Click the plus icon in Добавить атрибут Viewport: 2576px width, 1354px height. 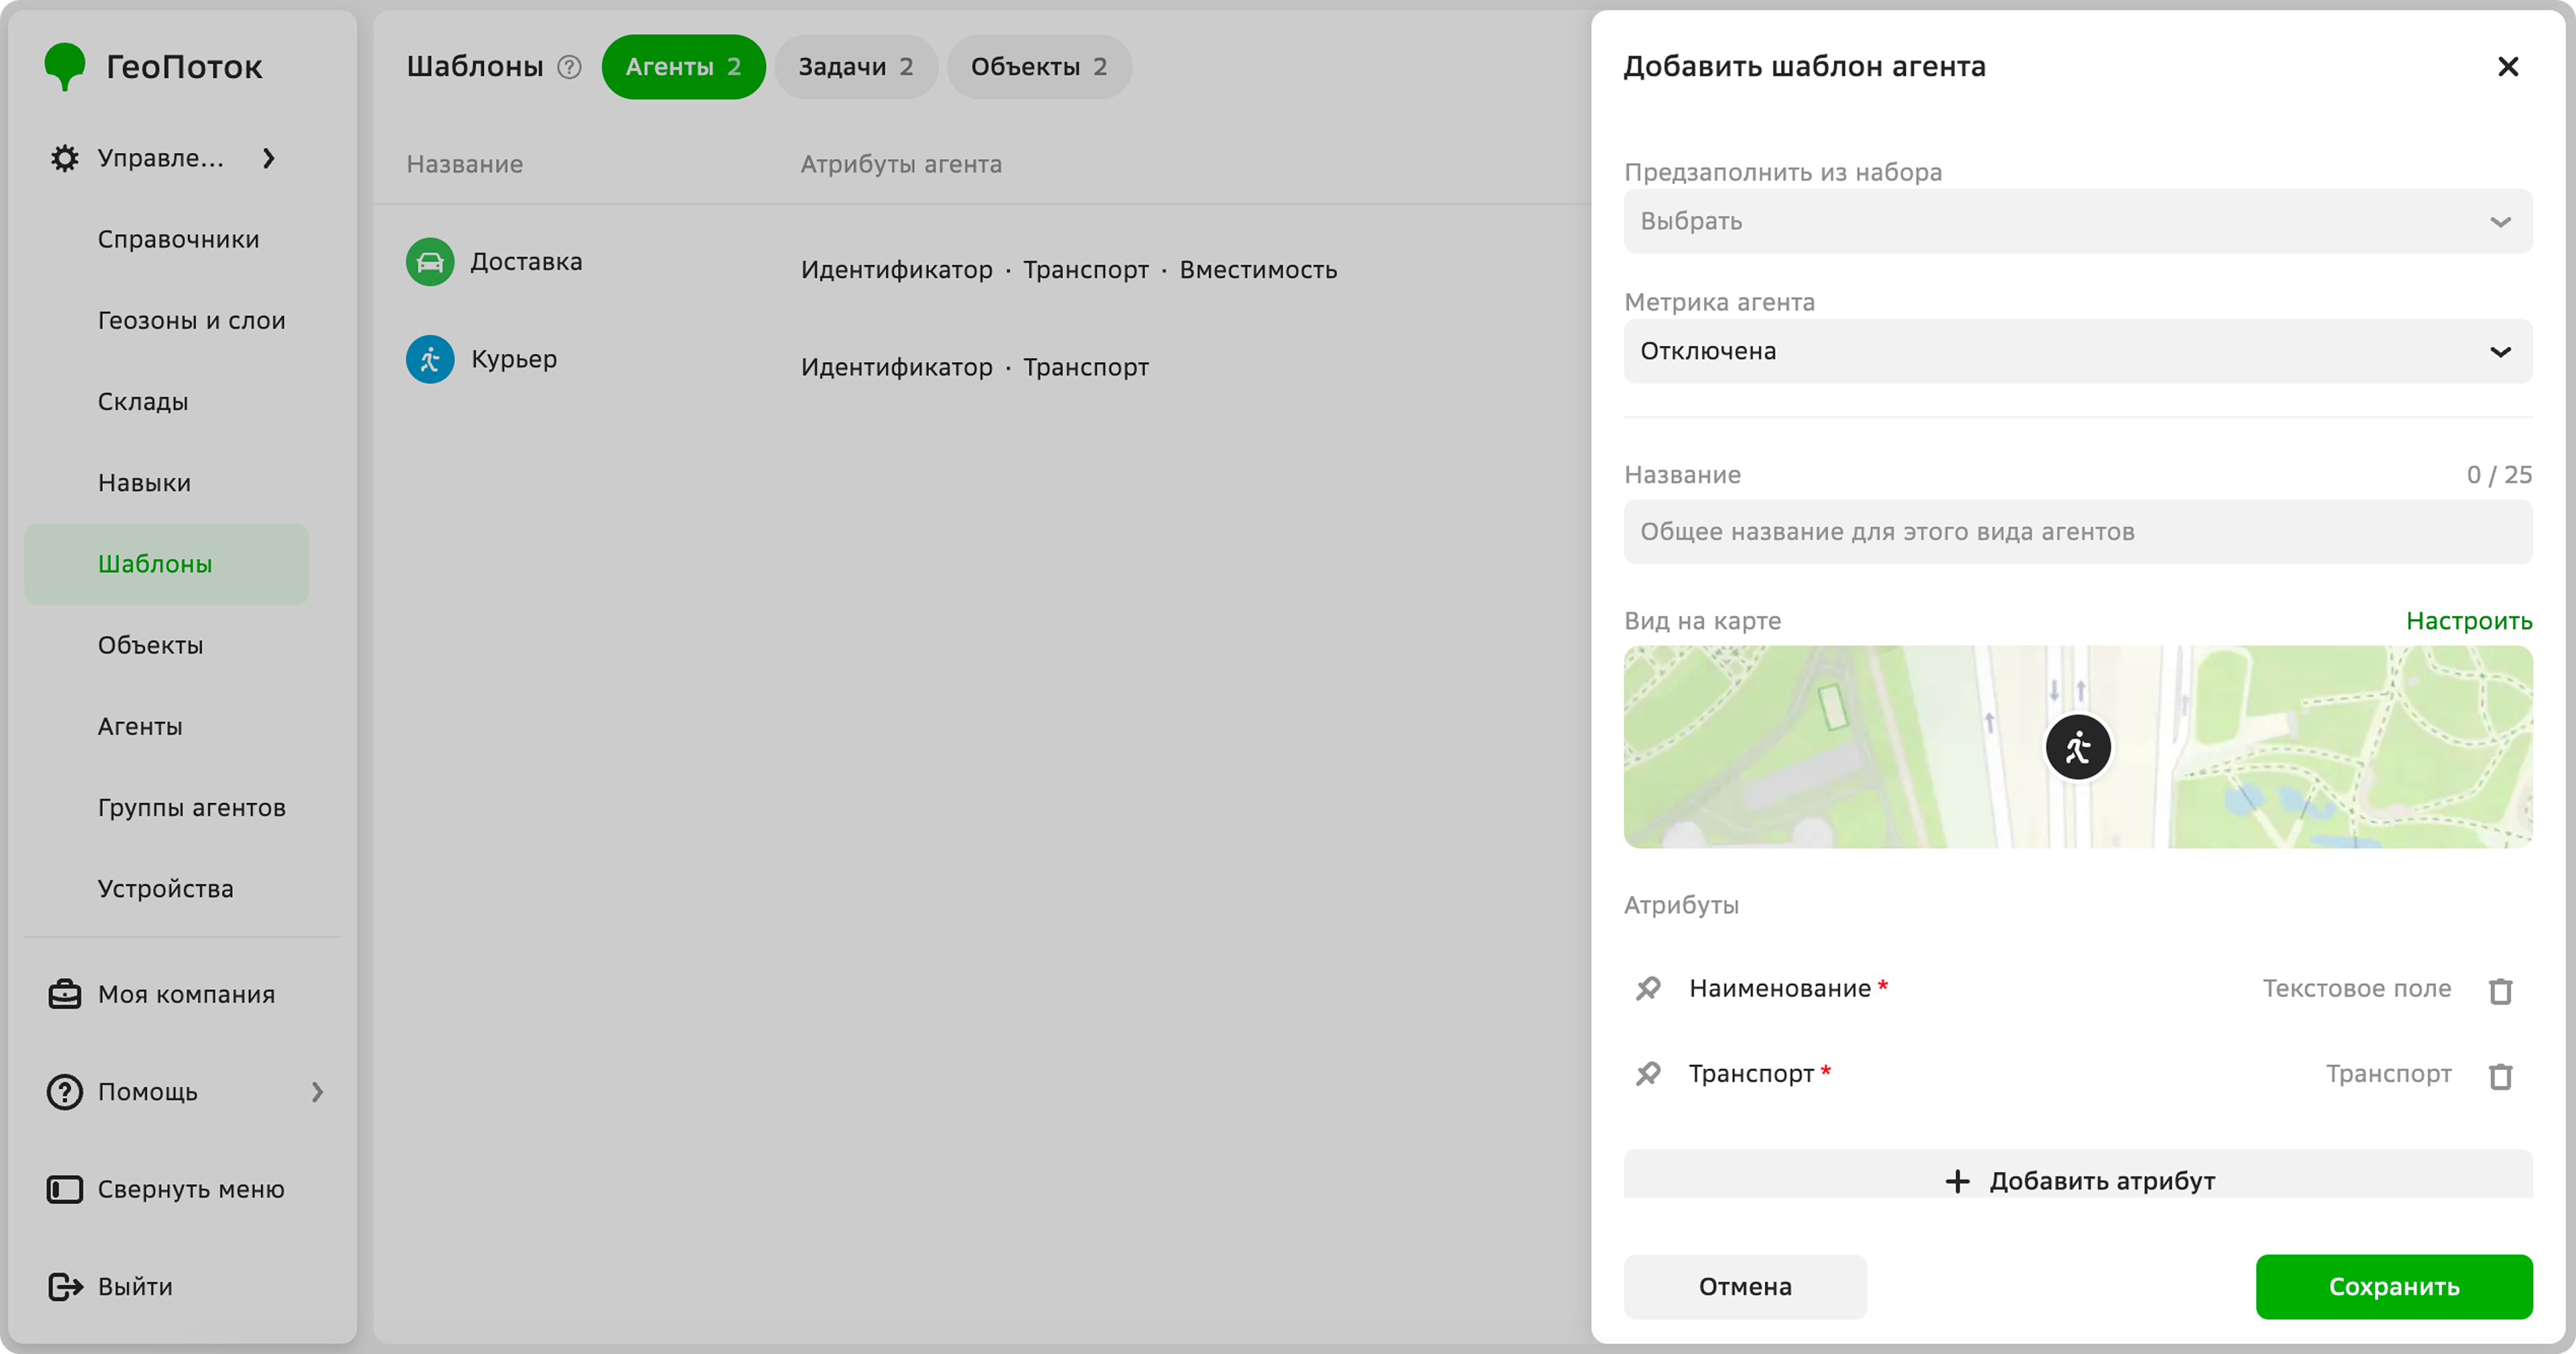1957,1181
